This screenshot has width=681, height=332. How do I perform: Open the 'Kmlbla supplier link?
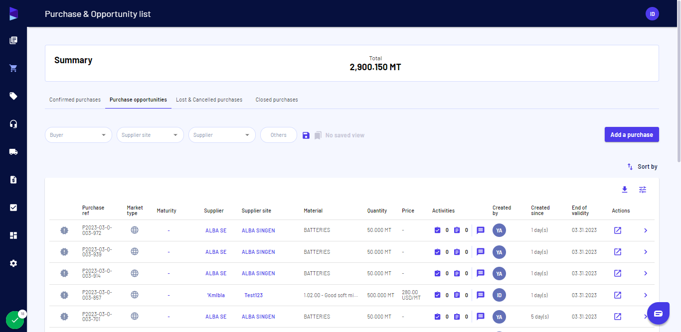click(x=216, y=295)
